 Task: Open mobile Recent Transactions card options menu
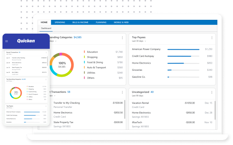tap(46, 52)
